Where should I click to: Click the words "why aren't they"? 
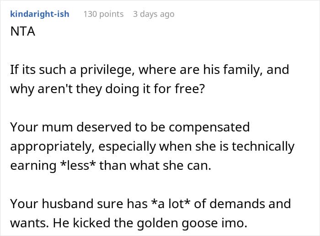tap(55, 89)
